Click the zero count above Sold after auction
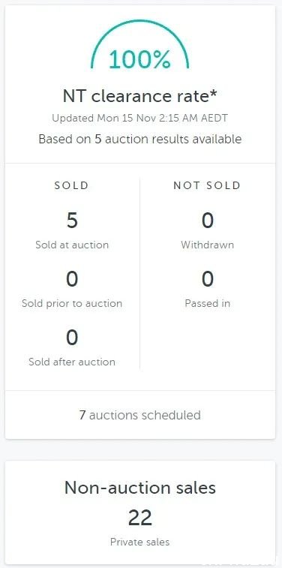This screenshot has width=282, height=568. point(72,338)
